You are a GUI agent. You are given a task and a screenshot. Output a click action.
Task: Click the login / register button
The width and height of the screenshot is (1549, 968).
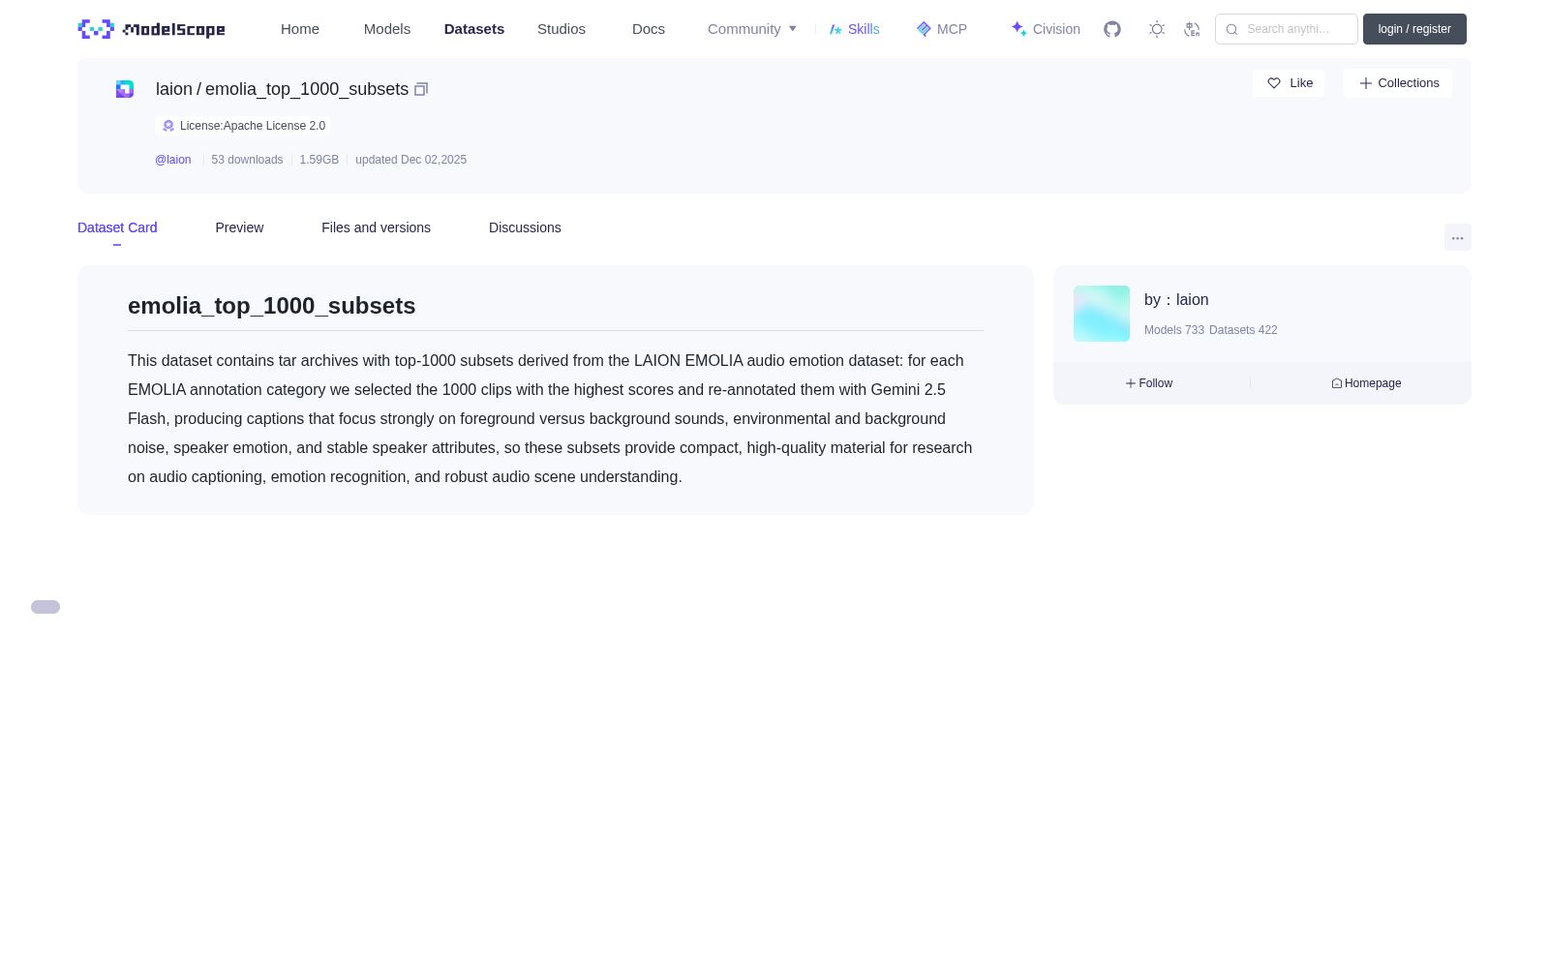point(1414,29)
